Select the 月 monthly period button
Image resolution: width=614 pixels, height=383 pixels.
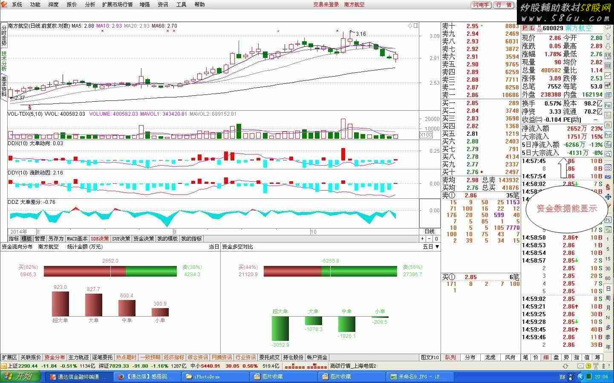[608, 307]
